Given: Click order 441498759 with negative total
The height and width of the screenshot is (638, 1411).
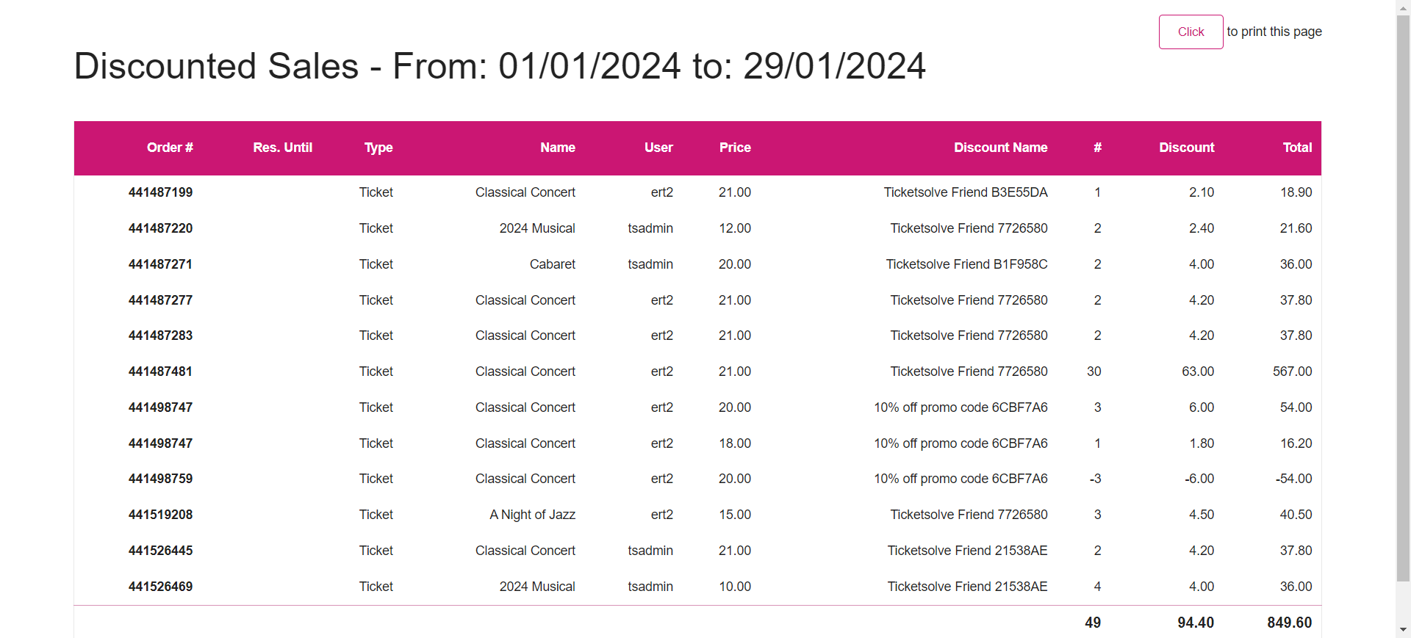Looking at the screenshot, I should coord(160,479).
